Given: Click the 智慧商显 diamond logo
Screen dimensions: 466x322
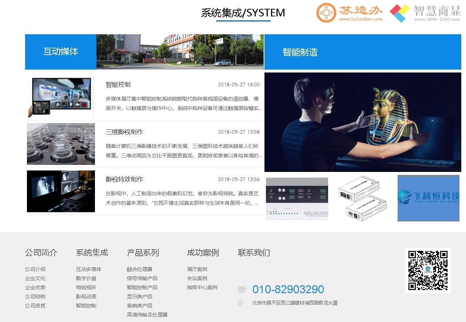Looking at the screenshot, I should (399, 13).
